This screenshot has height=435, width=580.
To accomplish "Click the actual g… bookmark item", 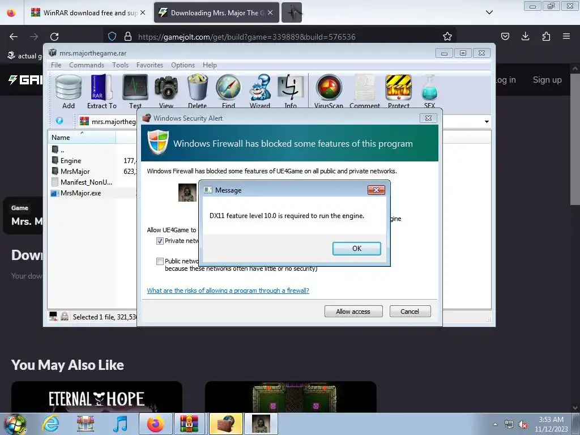I will click(25, 56).
